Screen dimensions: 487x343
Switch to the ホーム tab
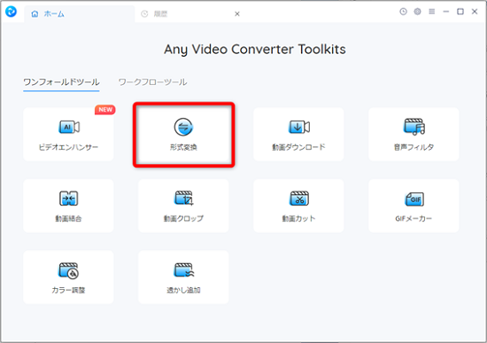(x=79, y=14)
